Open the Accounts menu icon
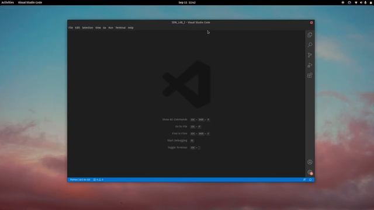Screen dimensions: 374x210 point(310,162)
